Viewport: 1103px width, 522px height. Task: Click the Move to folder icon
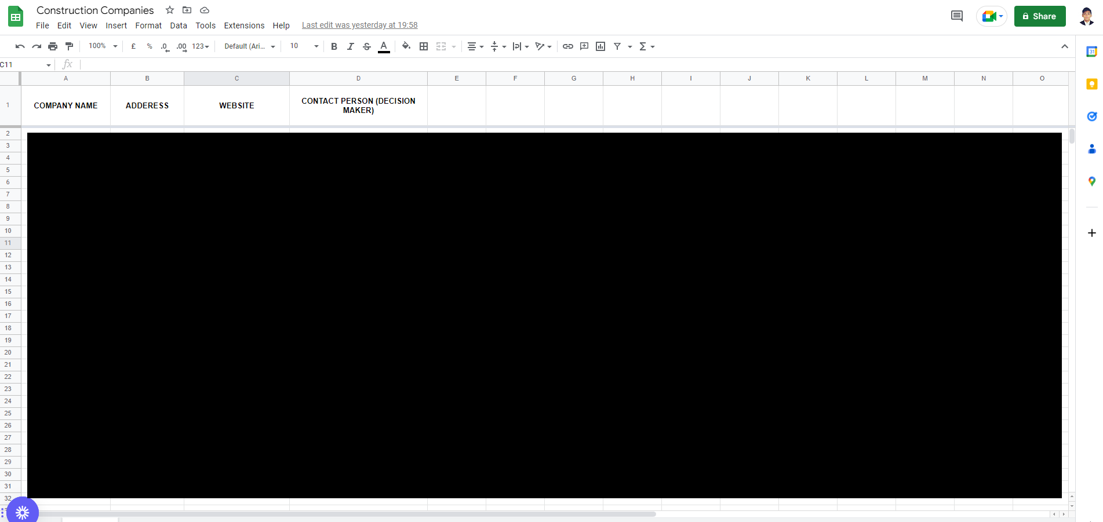pos(187,10)
